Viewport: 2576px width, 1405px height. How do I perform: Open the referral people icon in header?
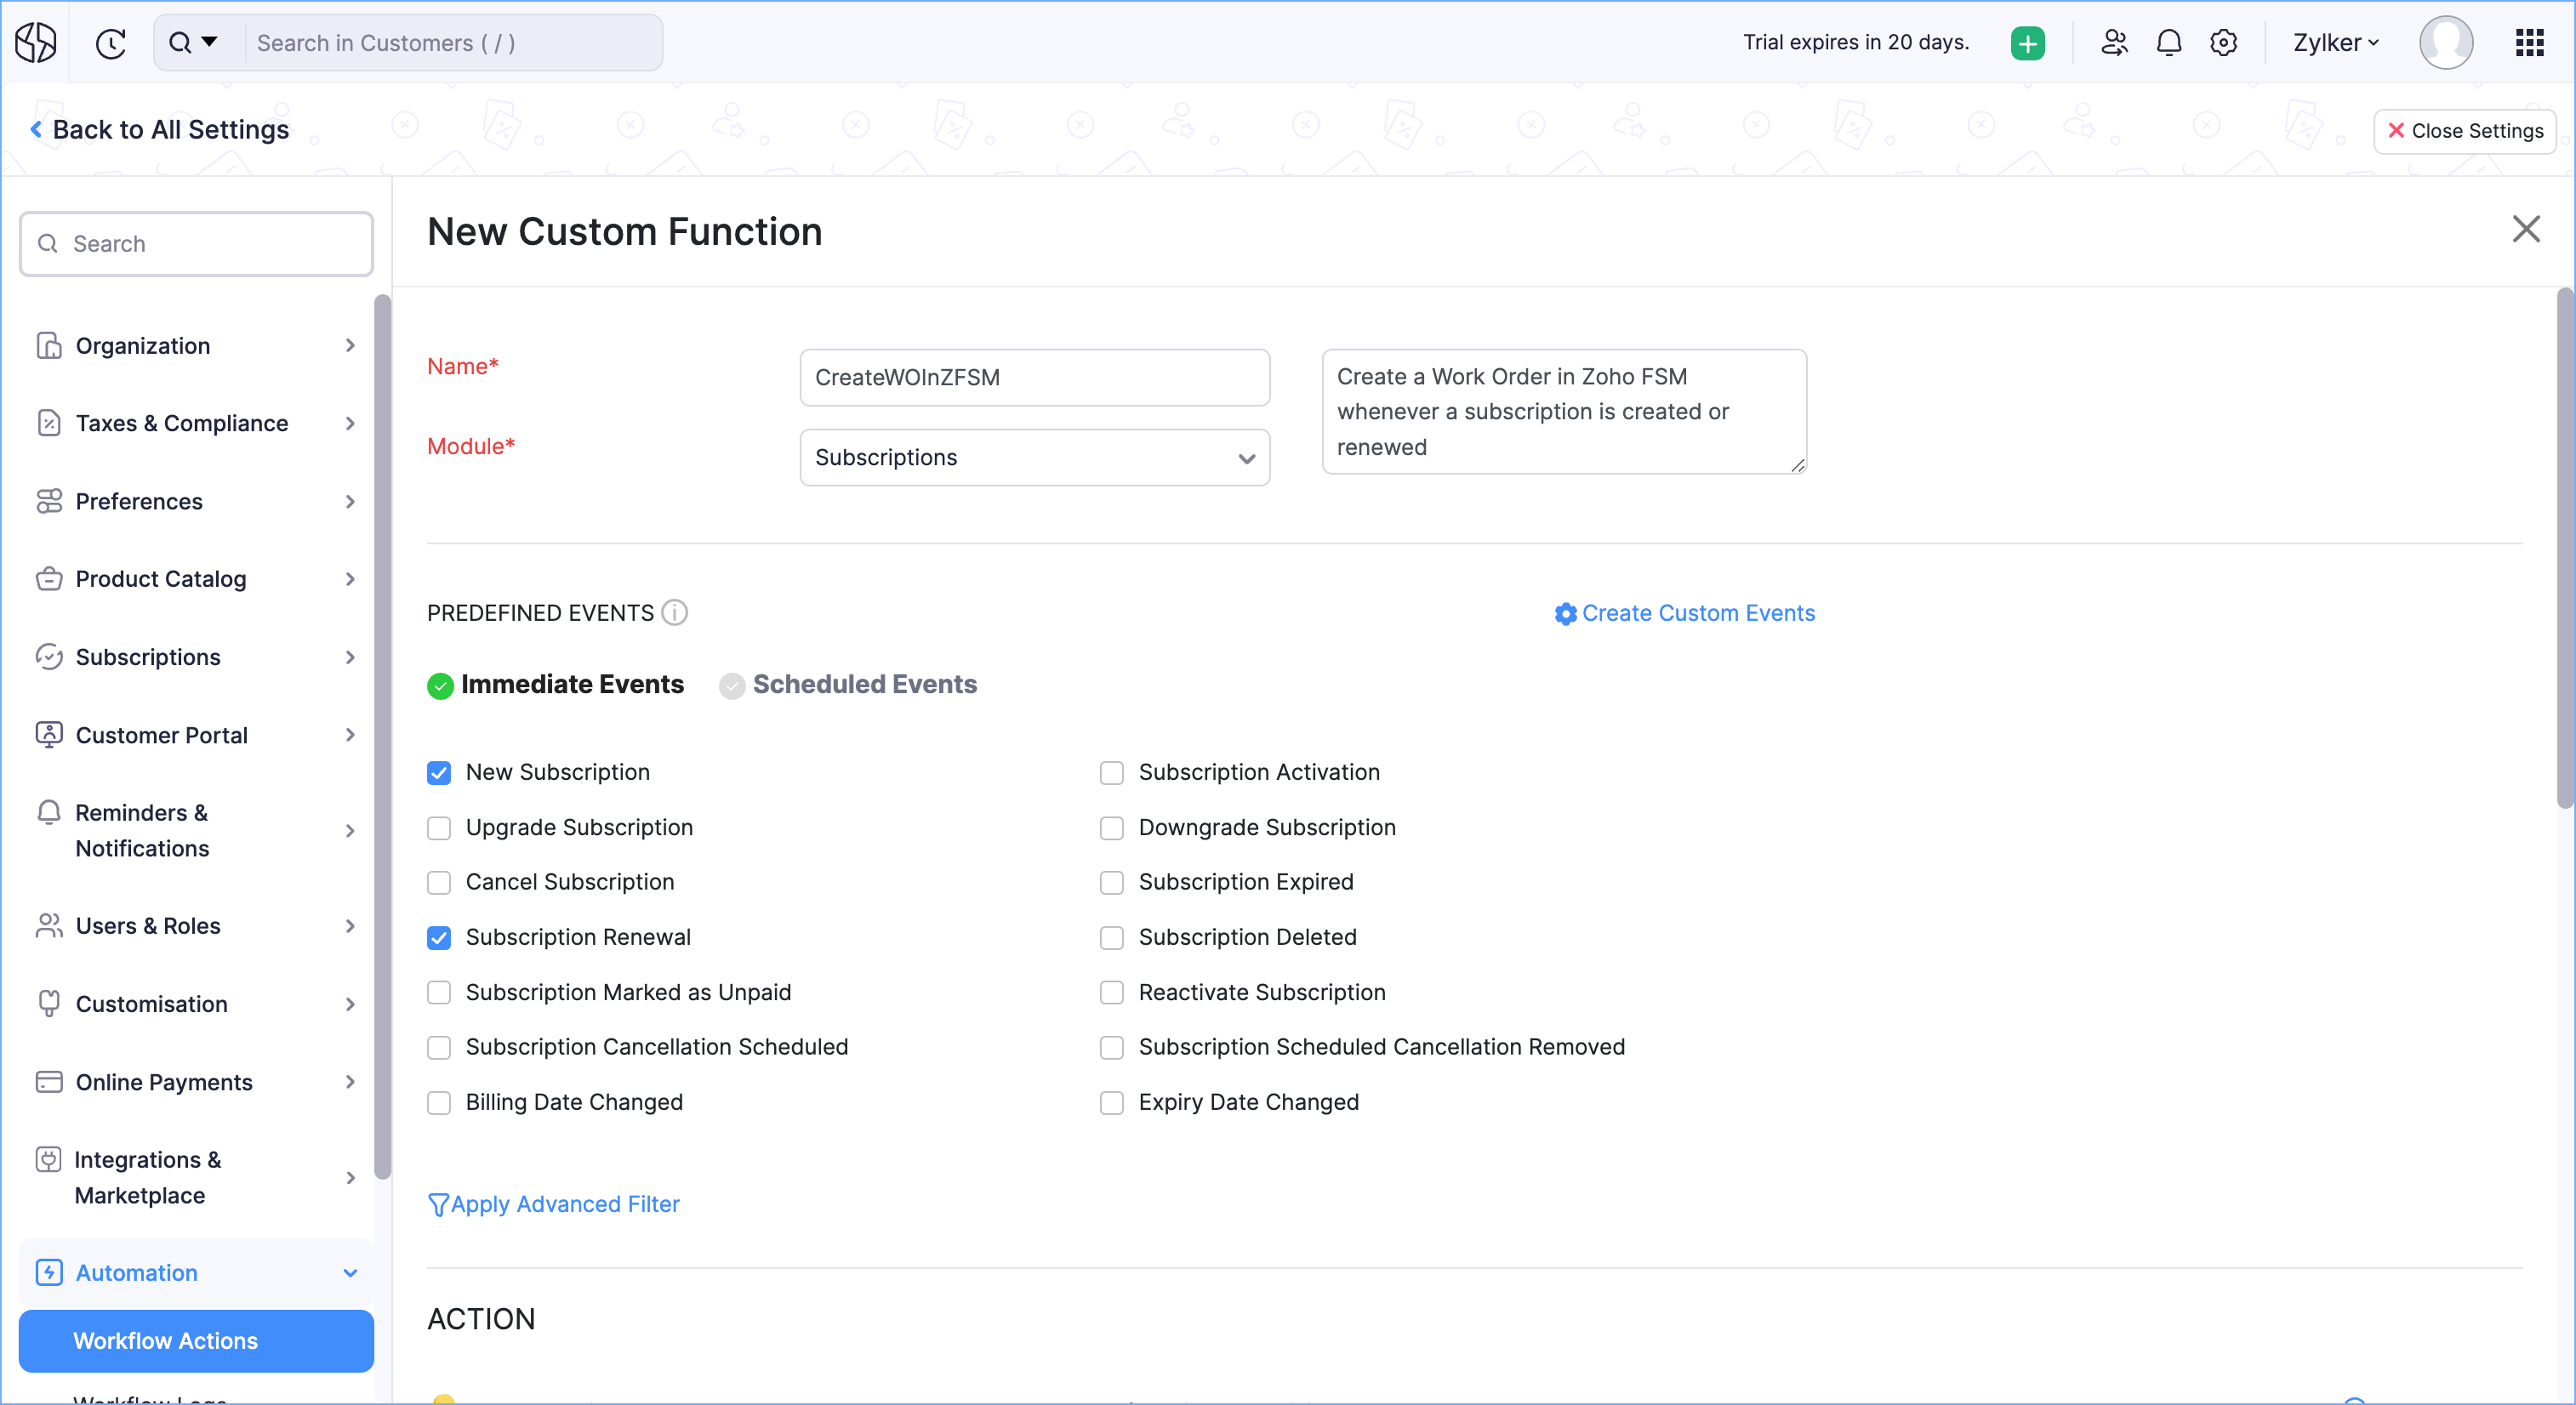point(2114,43)
